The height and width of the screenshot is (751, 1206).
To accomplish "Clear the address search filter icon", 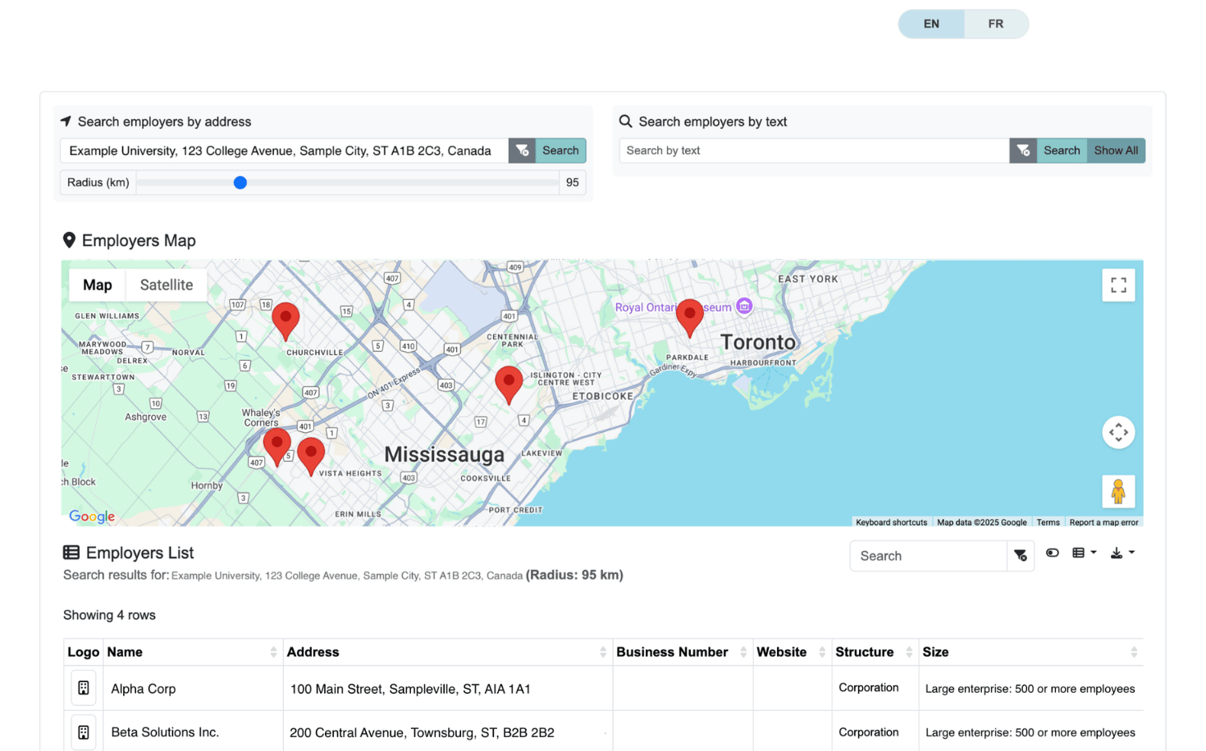I will [522, 151].
